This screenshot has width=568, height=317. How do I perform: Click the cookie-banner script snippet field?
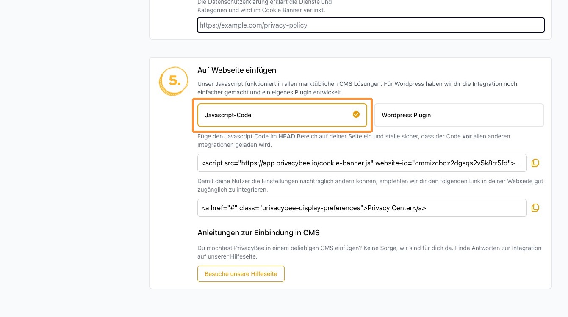click(x=362, y=163)
